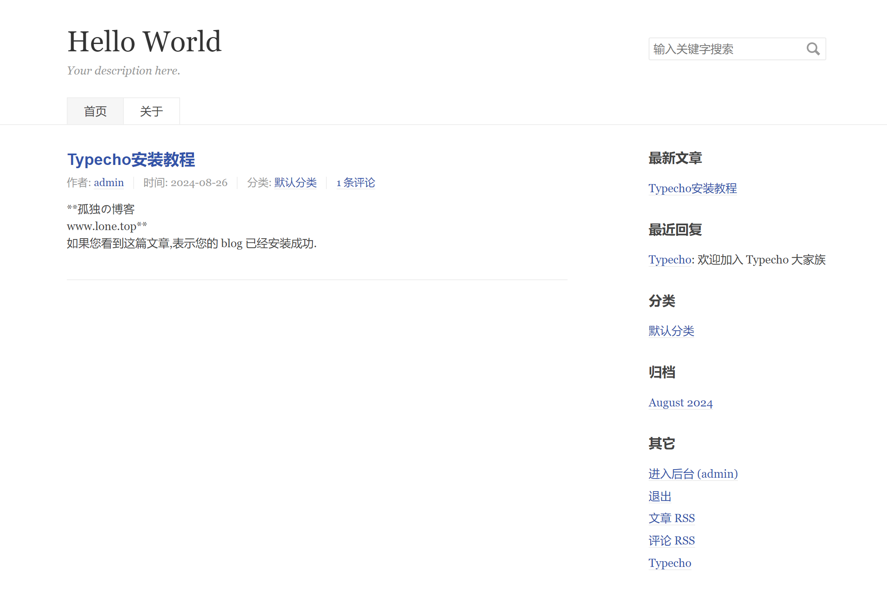Click the 欢迎加入 Typecho 大家族 comment text
887x595 pixels.
coord(761,260)
